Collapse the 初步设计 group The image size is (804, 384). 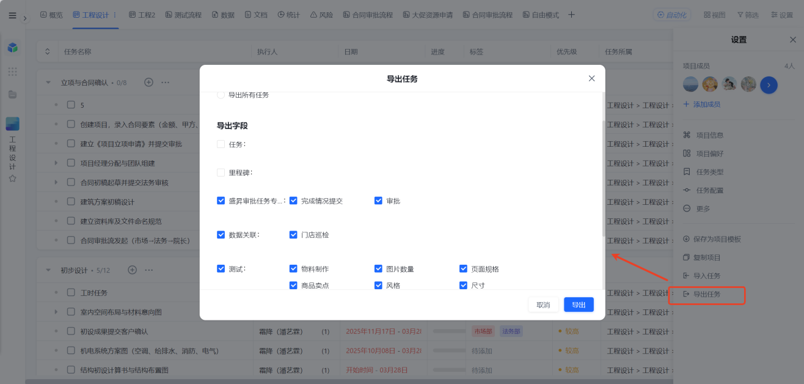[48, 270]
